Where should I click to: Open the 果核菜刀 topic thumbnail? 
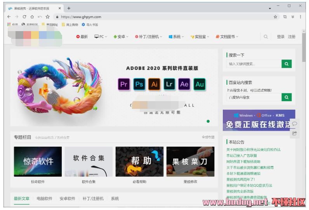[x=190, y=161]
